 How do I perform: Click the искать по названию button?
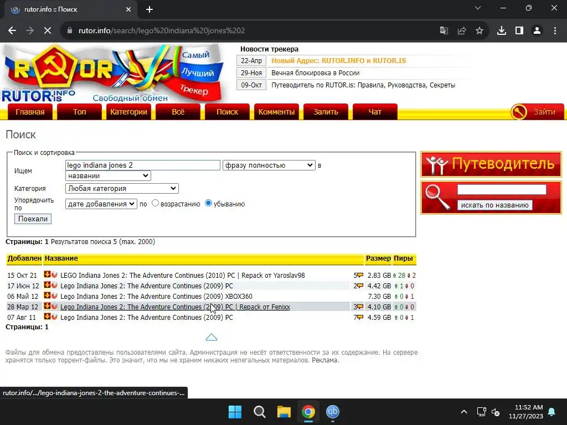[494, 205]
